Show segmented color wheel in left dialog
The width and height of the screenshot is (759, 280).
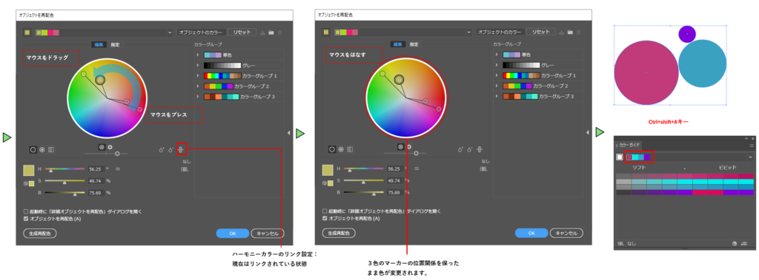click(42, 149)
